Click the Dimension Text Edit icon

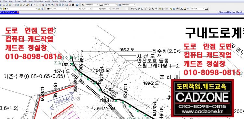click(185, 9)
